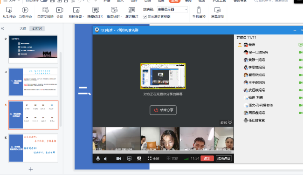This screenshot has height=175, width=303.
Task: Click camera icon beside 语文 teacher row
Action: coord(301,105)
